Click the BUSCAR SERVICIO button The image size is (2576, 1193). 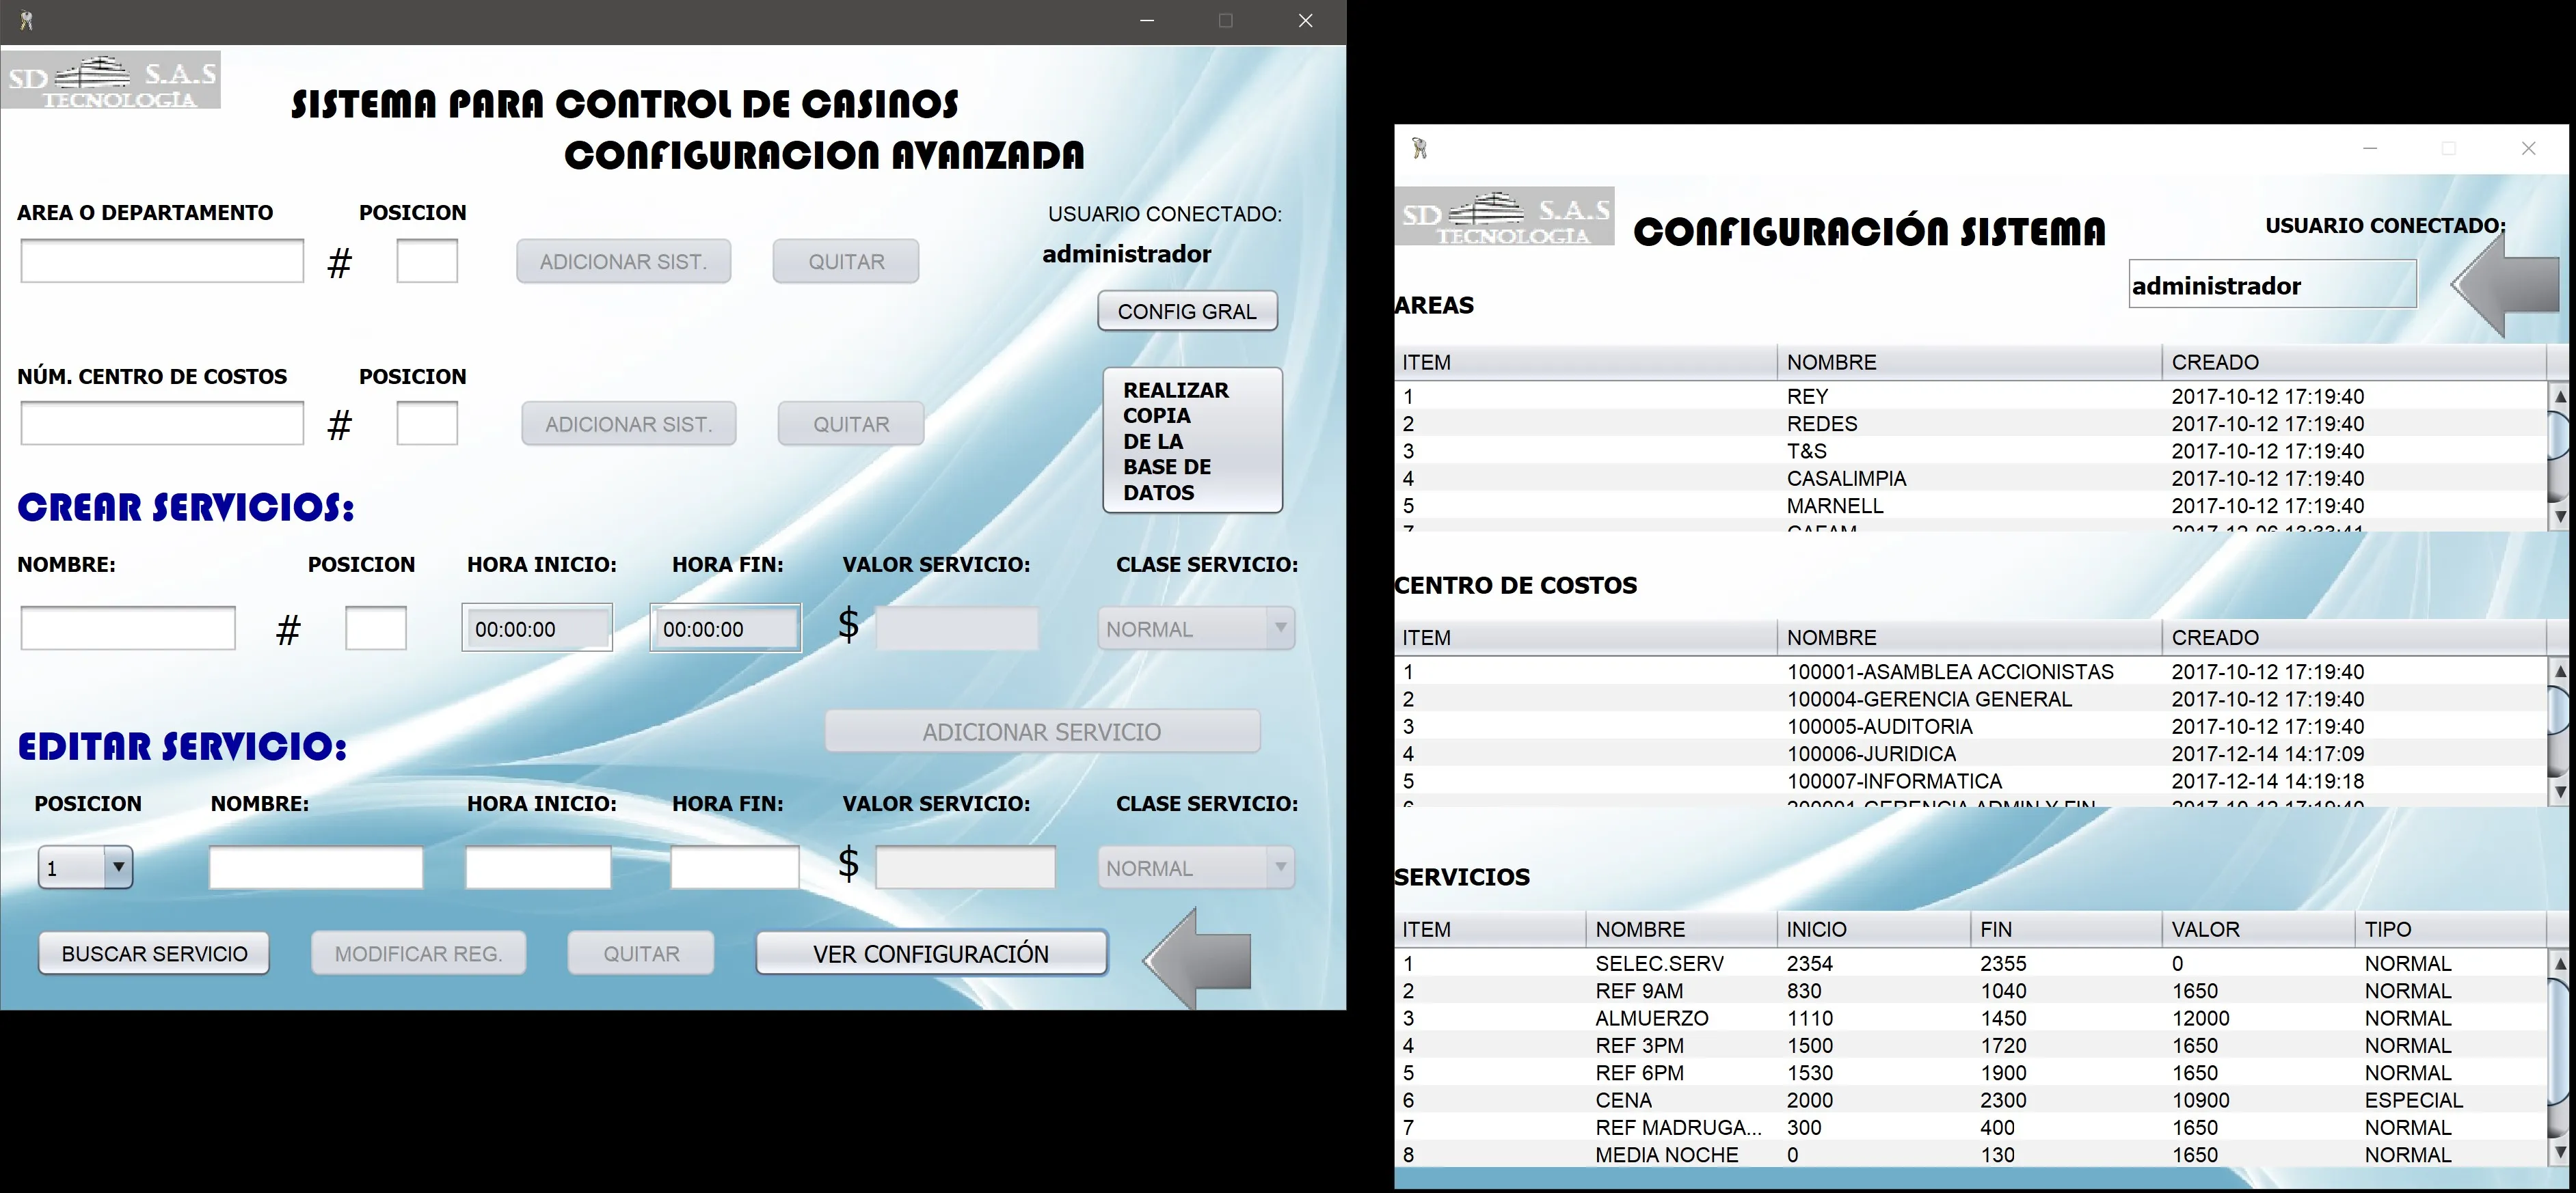[154, 953]
